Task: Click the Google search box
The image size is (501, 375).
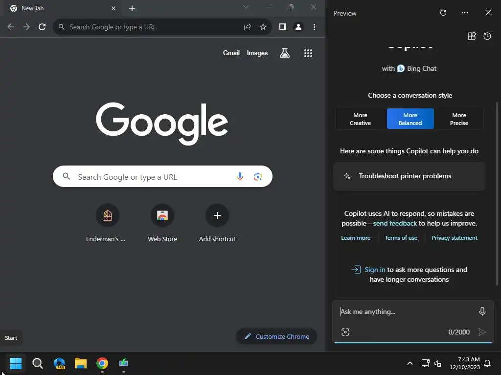Action: tap(162, 176)
